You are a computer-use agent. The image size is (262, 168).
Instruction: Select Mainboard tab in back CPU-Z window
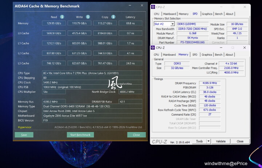[170, 14]
